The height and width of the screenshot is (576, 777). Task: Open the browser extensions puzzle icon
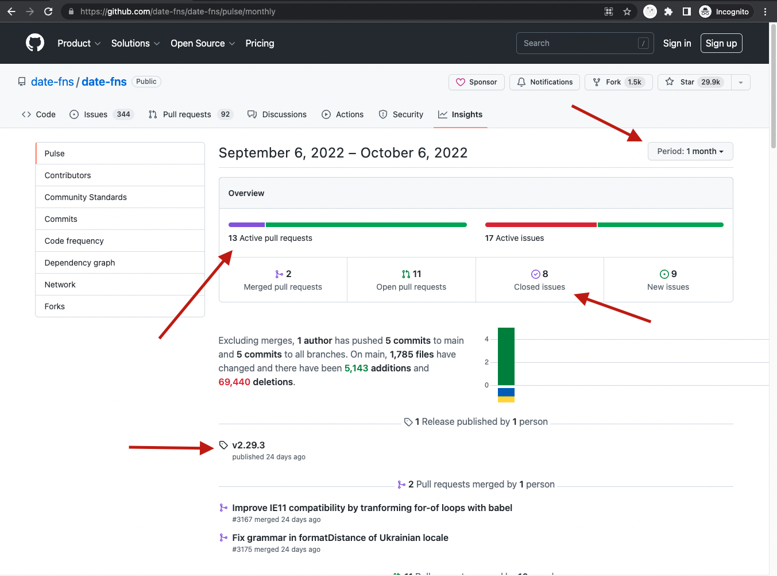(668, 11)
